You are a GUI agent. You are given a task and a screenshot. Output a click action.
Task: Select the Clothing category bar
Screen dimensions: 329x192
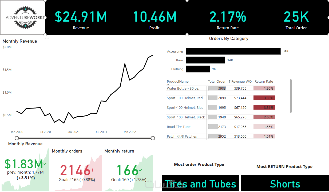[x=198, y=69]
